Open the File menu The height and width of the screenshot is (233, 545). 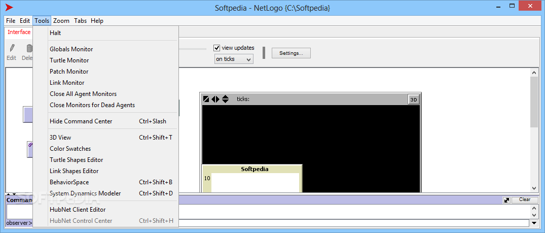point(11,21)
